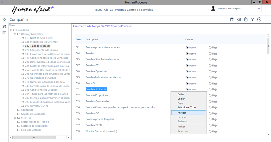Mark Nomina Semanal as Baja
The image size is (271, 142).
[210, 131]
